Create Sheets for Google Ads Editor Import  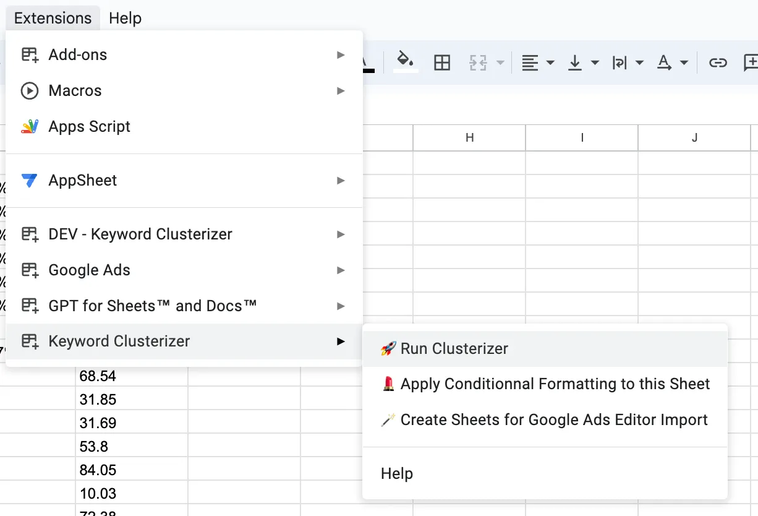[x=545, y=420]
